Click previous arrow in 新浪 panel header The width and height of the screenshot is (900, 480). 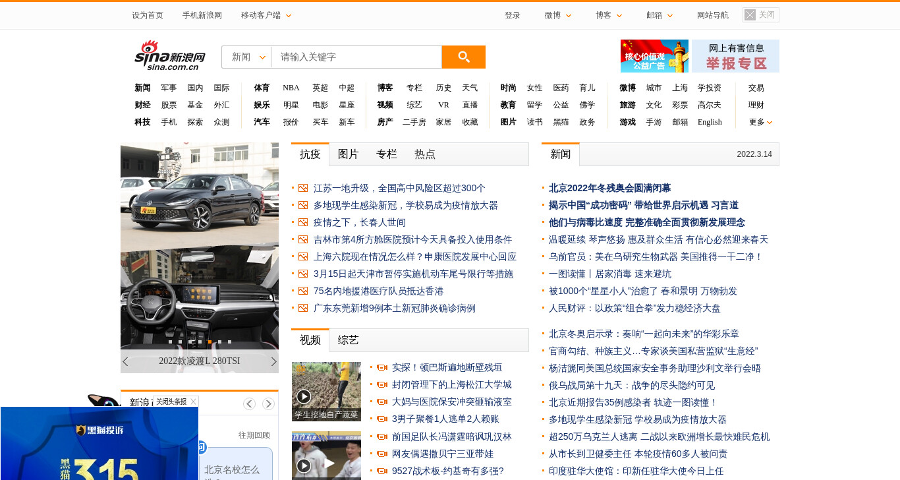[x=249, y=404]
